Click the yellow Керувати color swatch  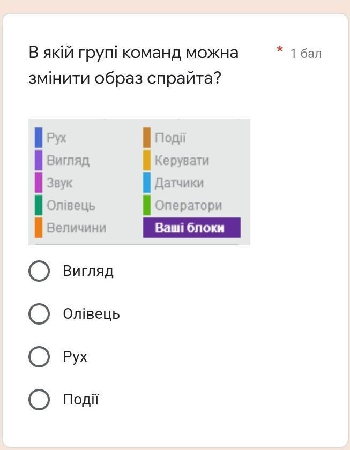point(147,160)
